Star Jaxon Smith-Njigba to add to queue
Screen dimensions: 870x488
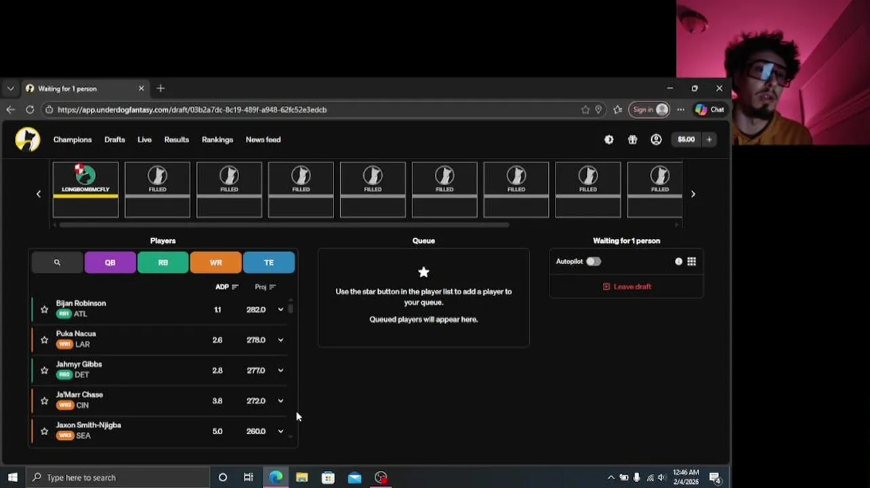45,431
